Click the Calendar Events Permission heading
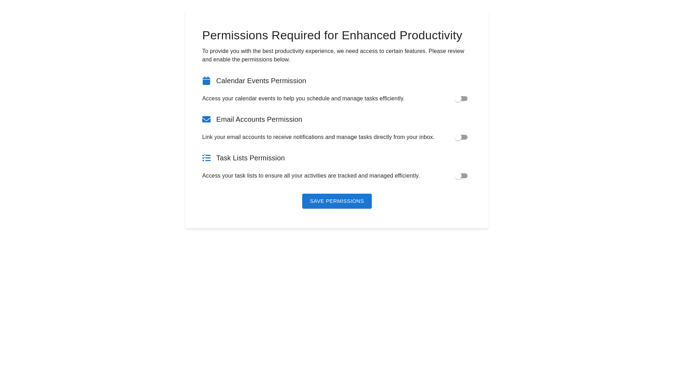 tap(261, 81)
